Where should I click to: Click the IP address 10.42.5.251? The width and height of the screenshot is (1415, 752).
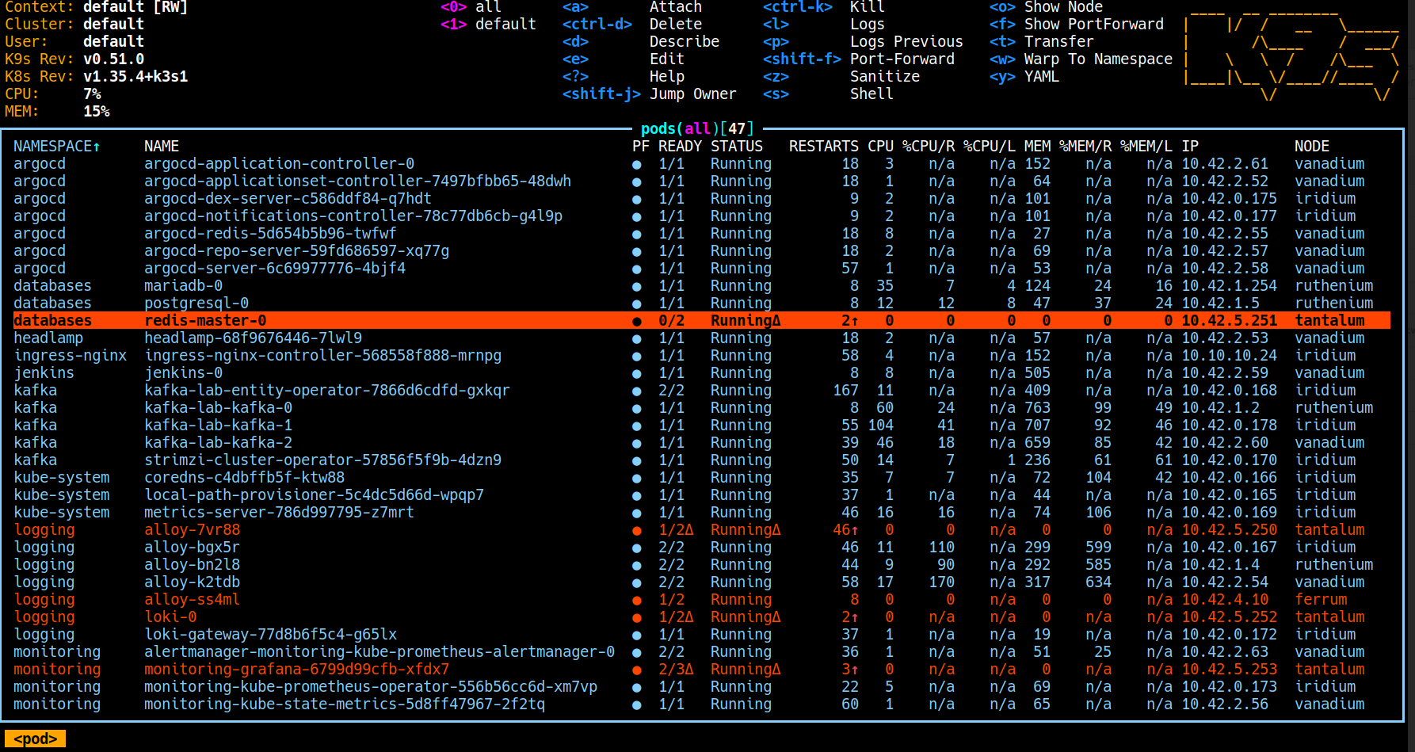coord(1229,321)
